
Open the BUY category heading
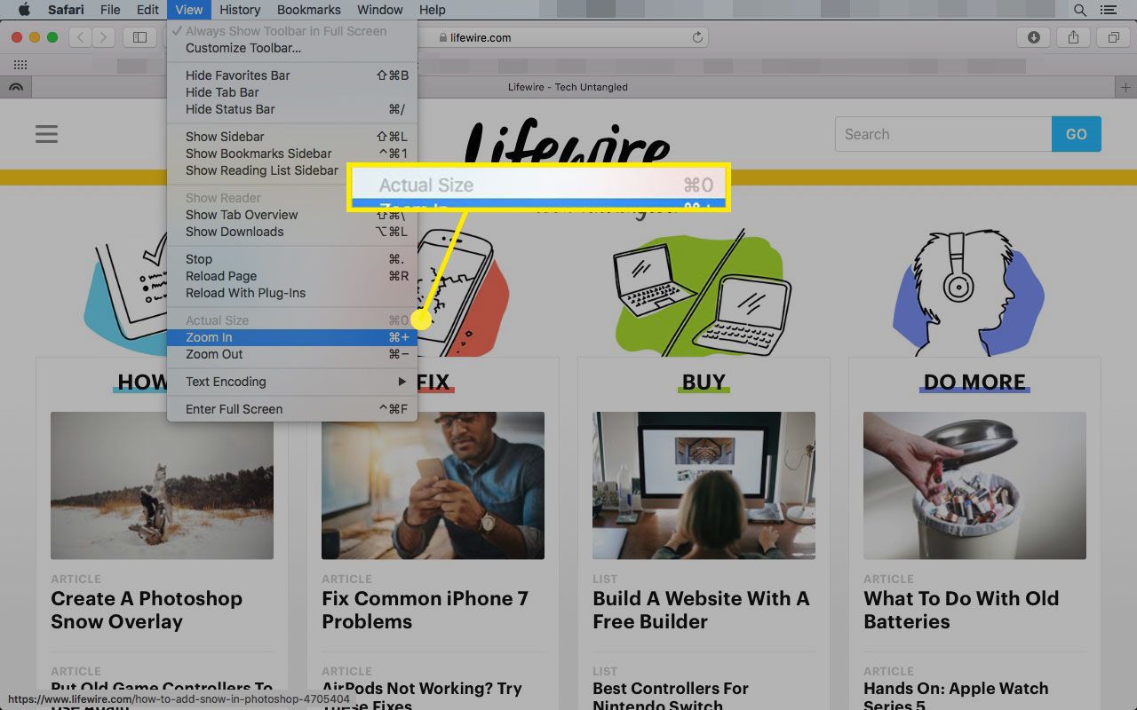tap(704, 383)
